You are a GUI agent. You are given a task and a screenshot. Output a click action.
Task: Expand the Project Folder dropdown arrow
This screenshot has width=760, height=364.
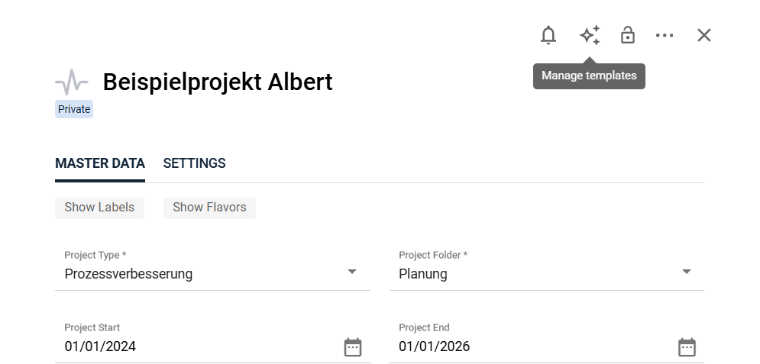(687, 272)
